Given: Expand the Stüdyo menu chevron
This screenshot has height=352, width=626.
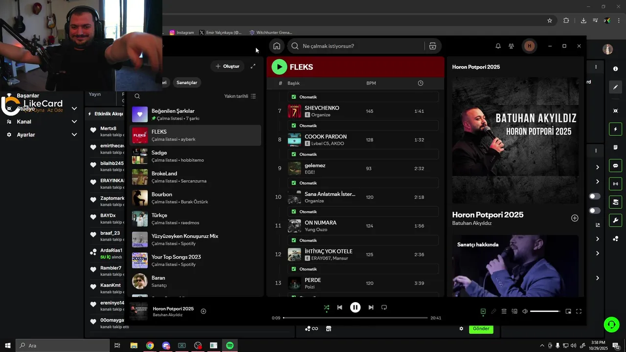Looking at the screenshot, I should (x=74, y=109).
